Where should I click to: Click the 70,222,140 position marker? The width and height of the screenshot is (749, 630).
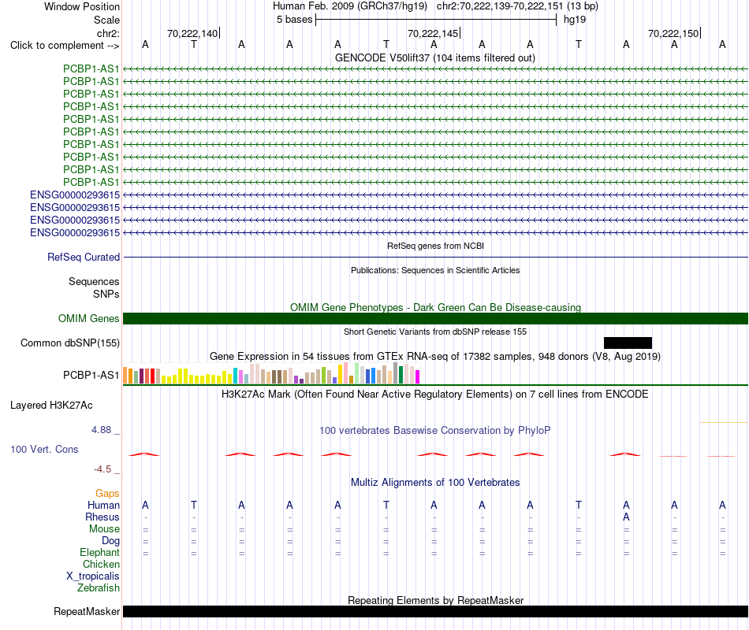[x=192, y=33]
